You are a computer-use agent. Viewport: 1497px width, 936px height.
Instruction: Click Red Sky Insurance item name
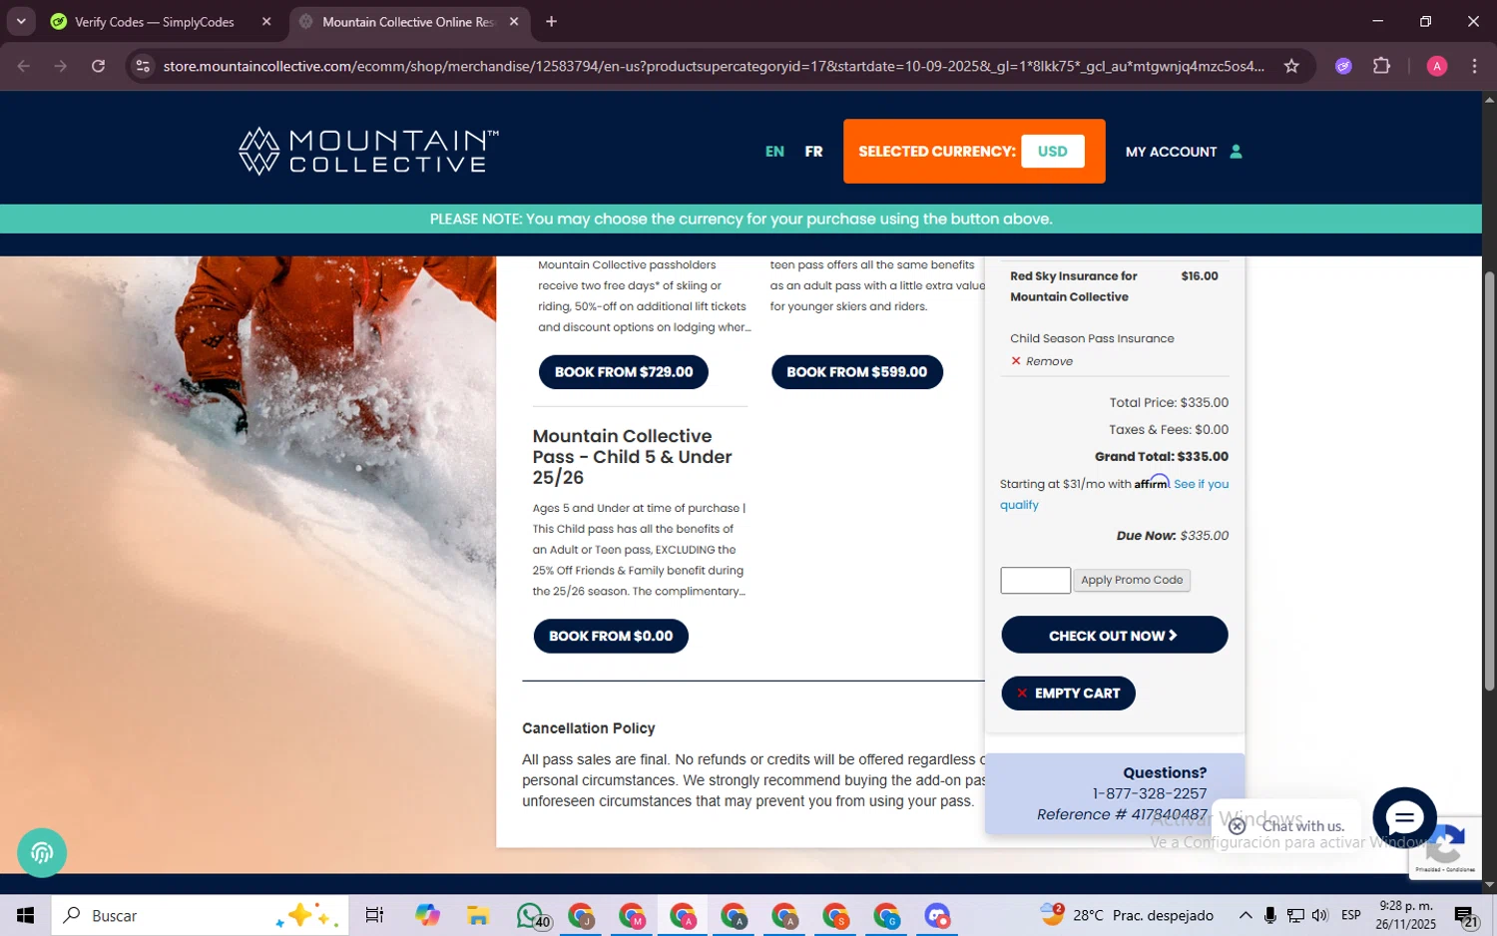click(x=1074, y=286)
